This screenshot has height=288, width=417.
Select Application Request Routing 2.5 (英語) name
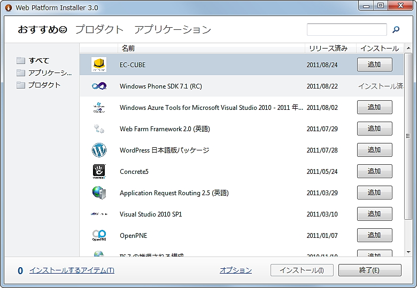click(x=174, y=193)
